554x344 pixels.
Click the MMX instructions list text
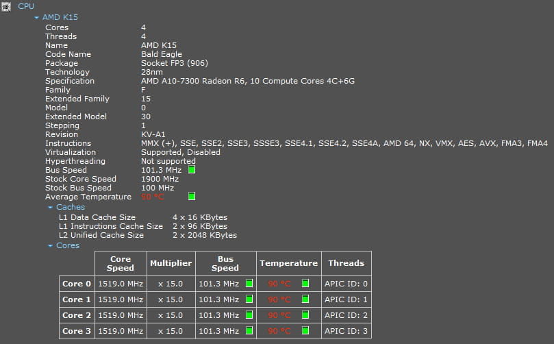[344, 143]
